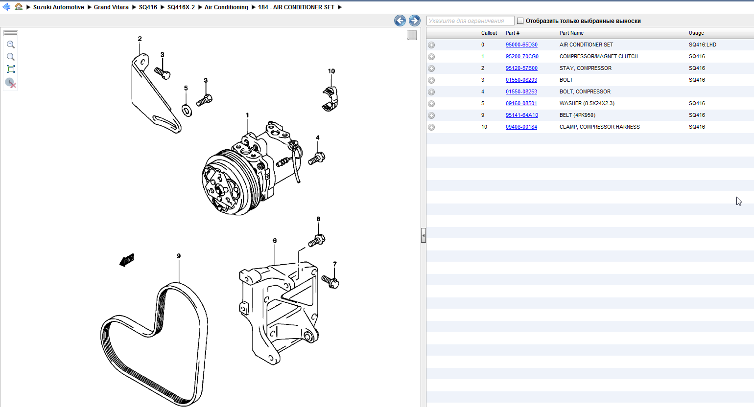Fit the diagram to window

tap(11, 69)
